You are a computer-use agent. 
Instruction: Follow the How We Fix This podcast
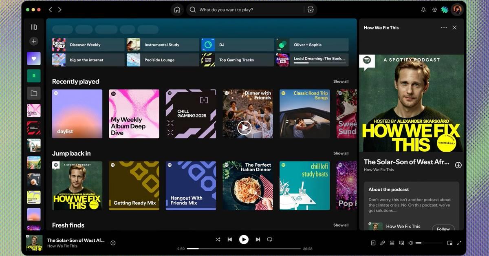pyautogui.click(x=443, y=229)
